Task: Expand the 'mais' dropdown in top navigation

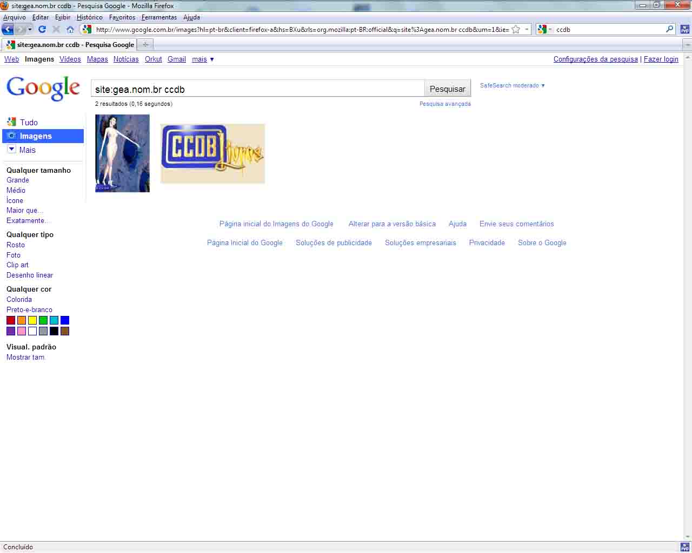Action: [203, 59]
